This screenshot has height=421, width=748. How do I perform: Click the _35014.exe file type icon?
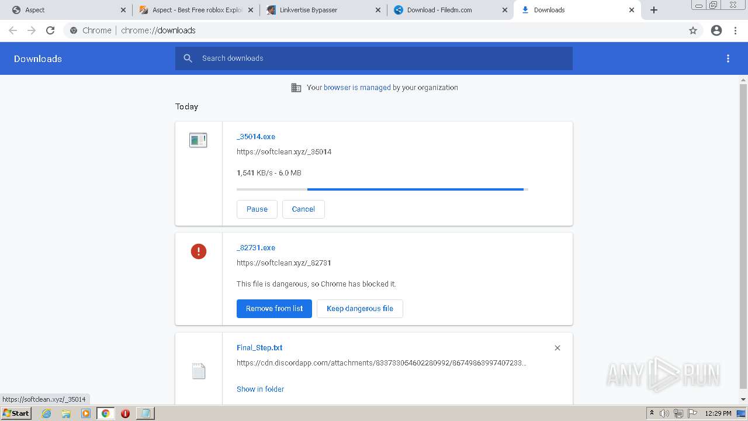(198, 140)
